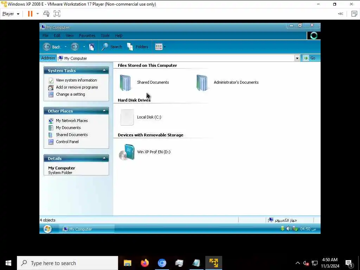360x270 pixels.
Task: Collapse the Details panel
Action: (104, 158)
